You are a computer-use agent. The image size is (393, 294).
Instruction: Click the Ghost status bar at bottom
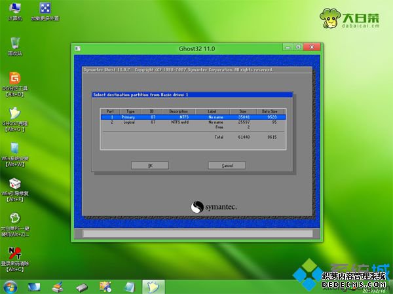[x=198, y=234]
